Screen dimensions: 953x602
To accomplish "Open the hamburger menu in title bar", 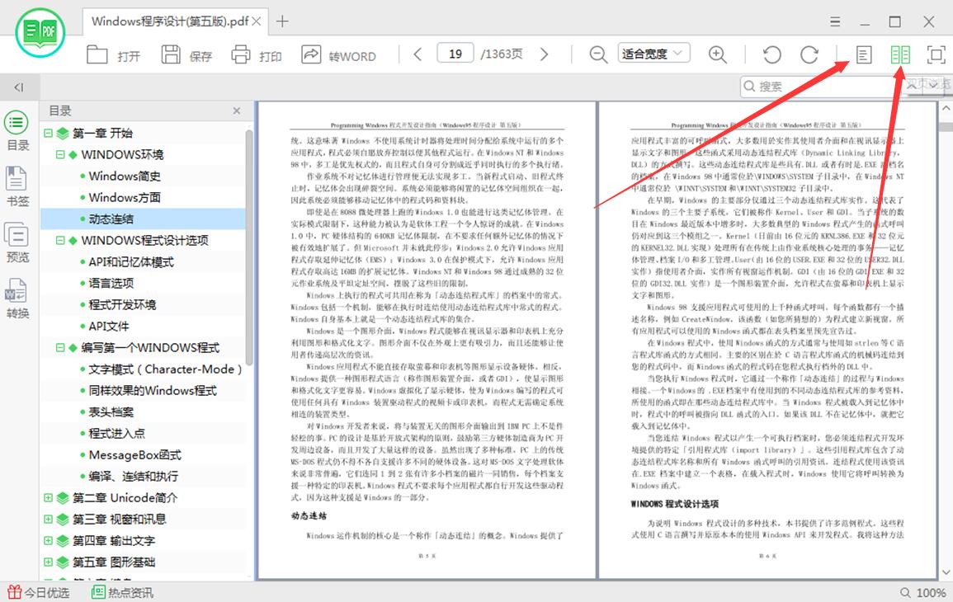I will click(x=835, y=22).
